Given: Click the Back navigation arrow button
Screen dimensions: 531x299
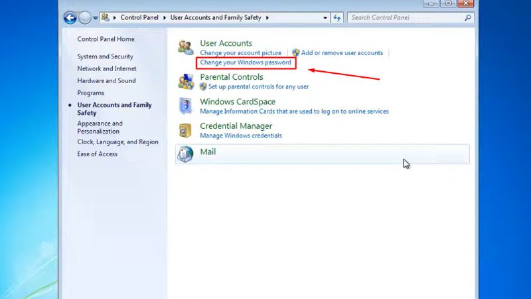Looking at the screenshot, I should tap(70, 18).
